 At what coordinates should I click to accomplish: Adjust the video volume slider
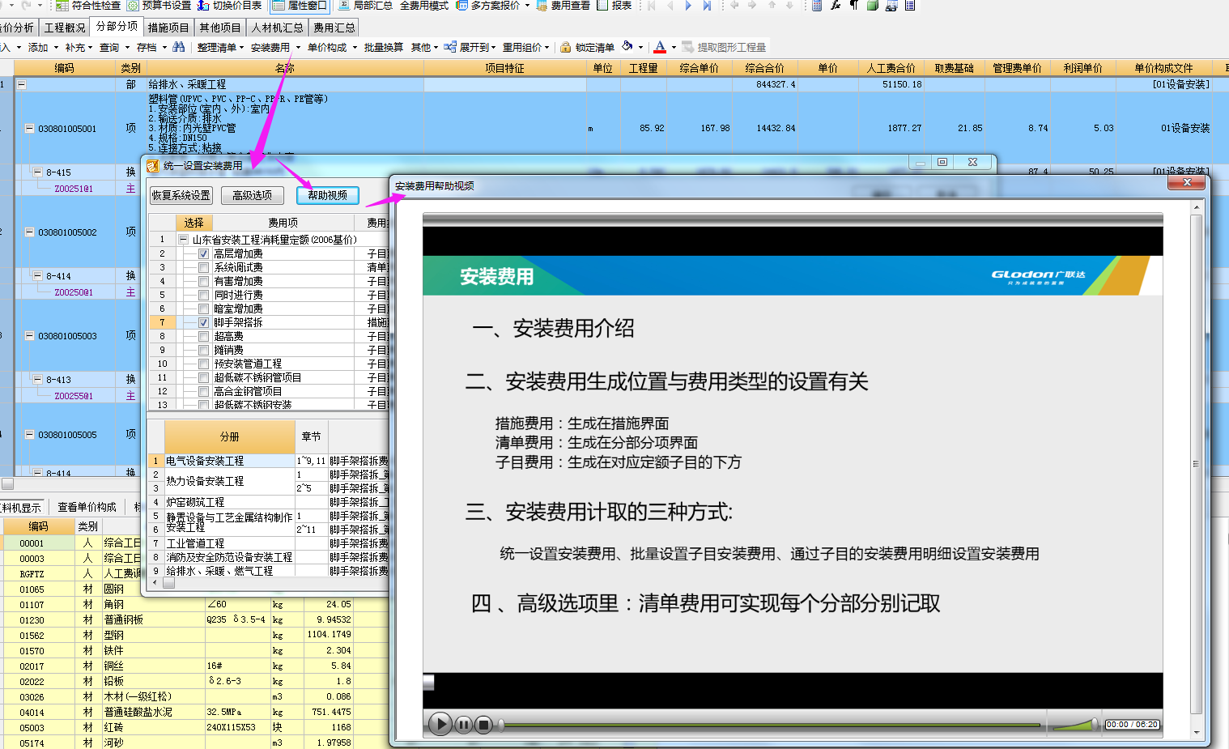tap(1075, 724)
